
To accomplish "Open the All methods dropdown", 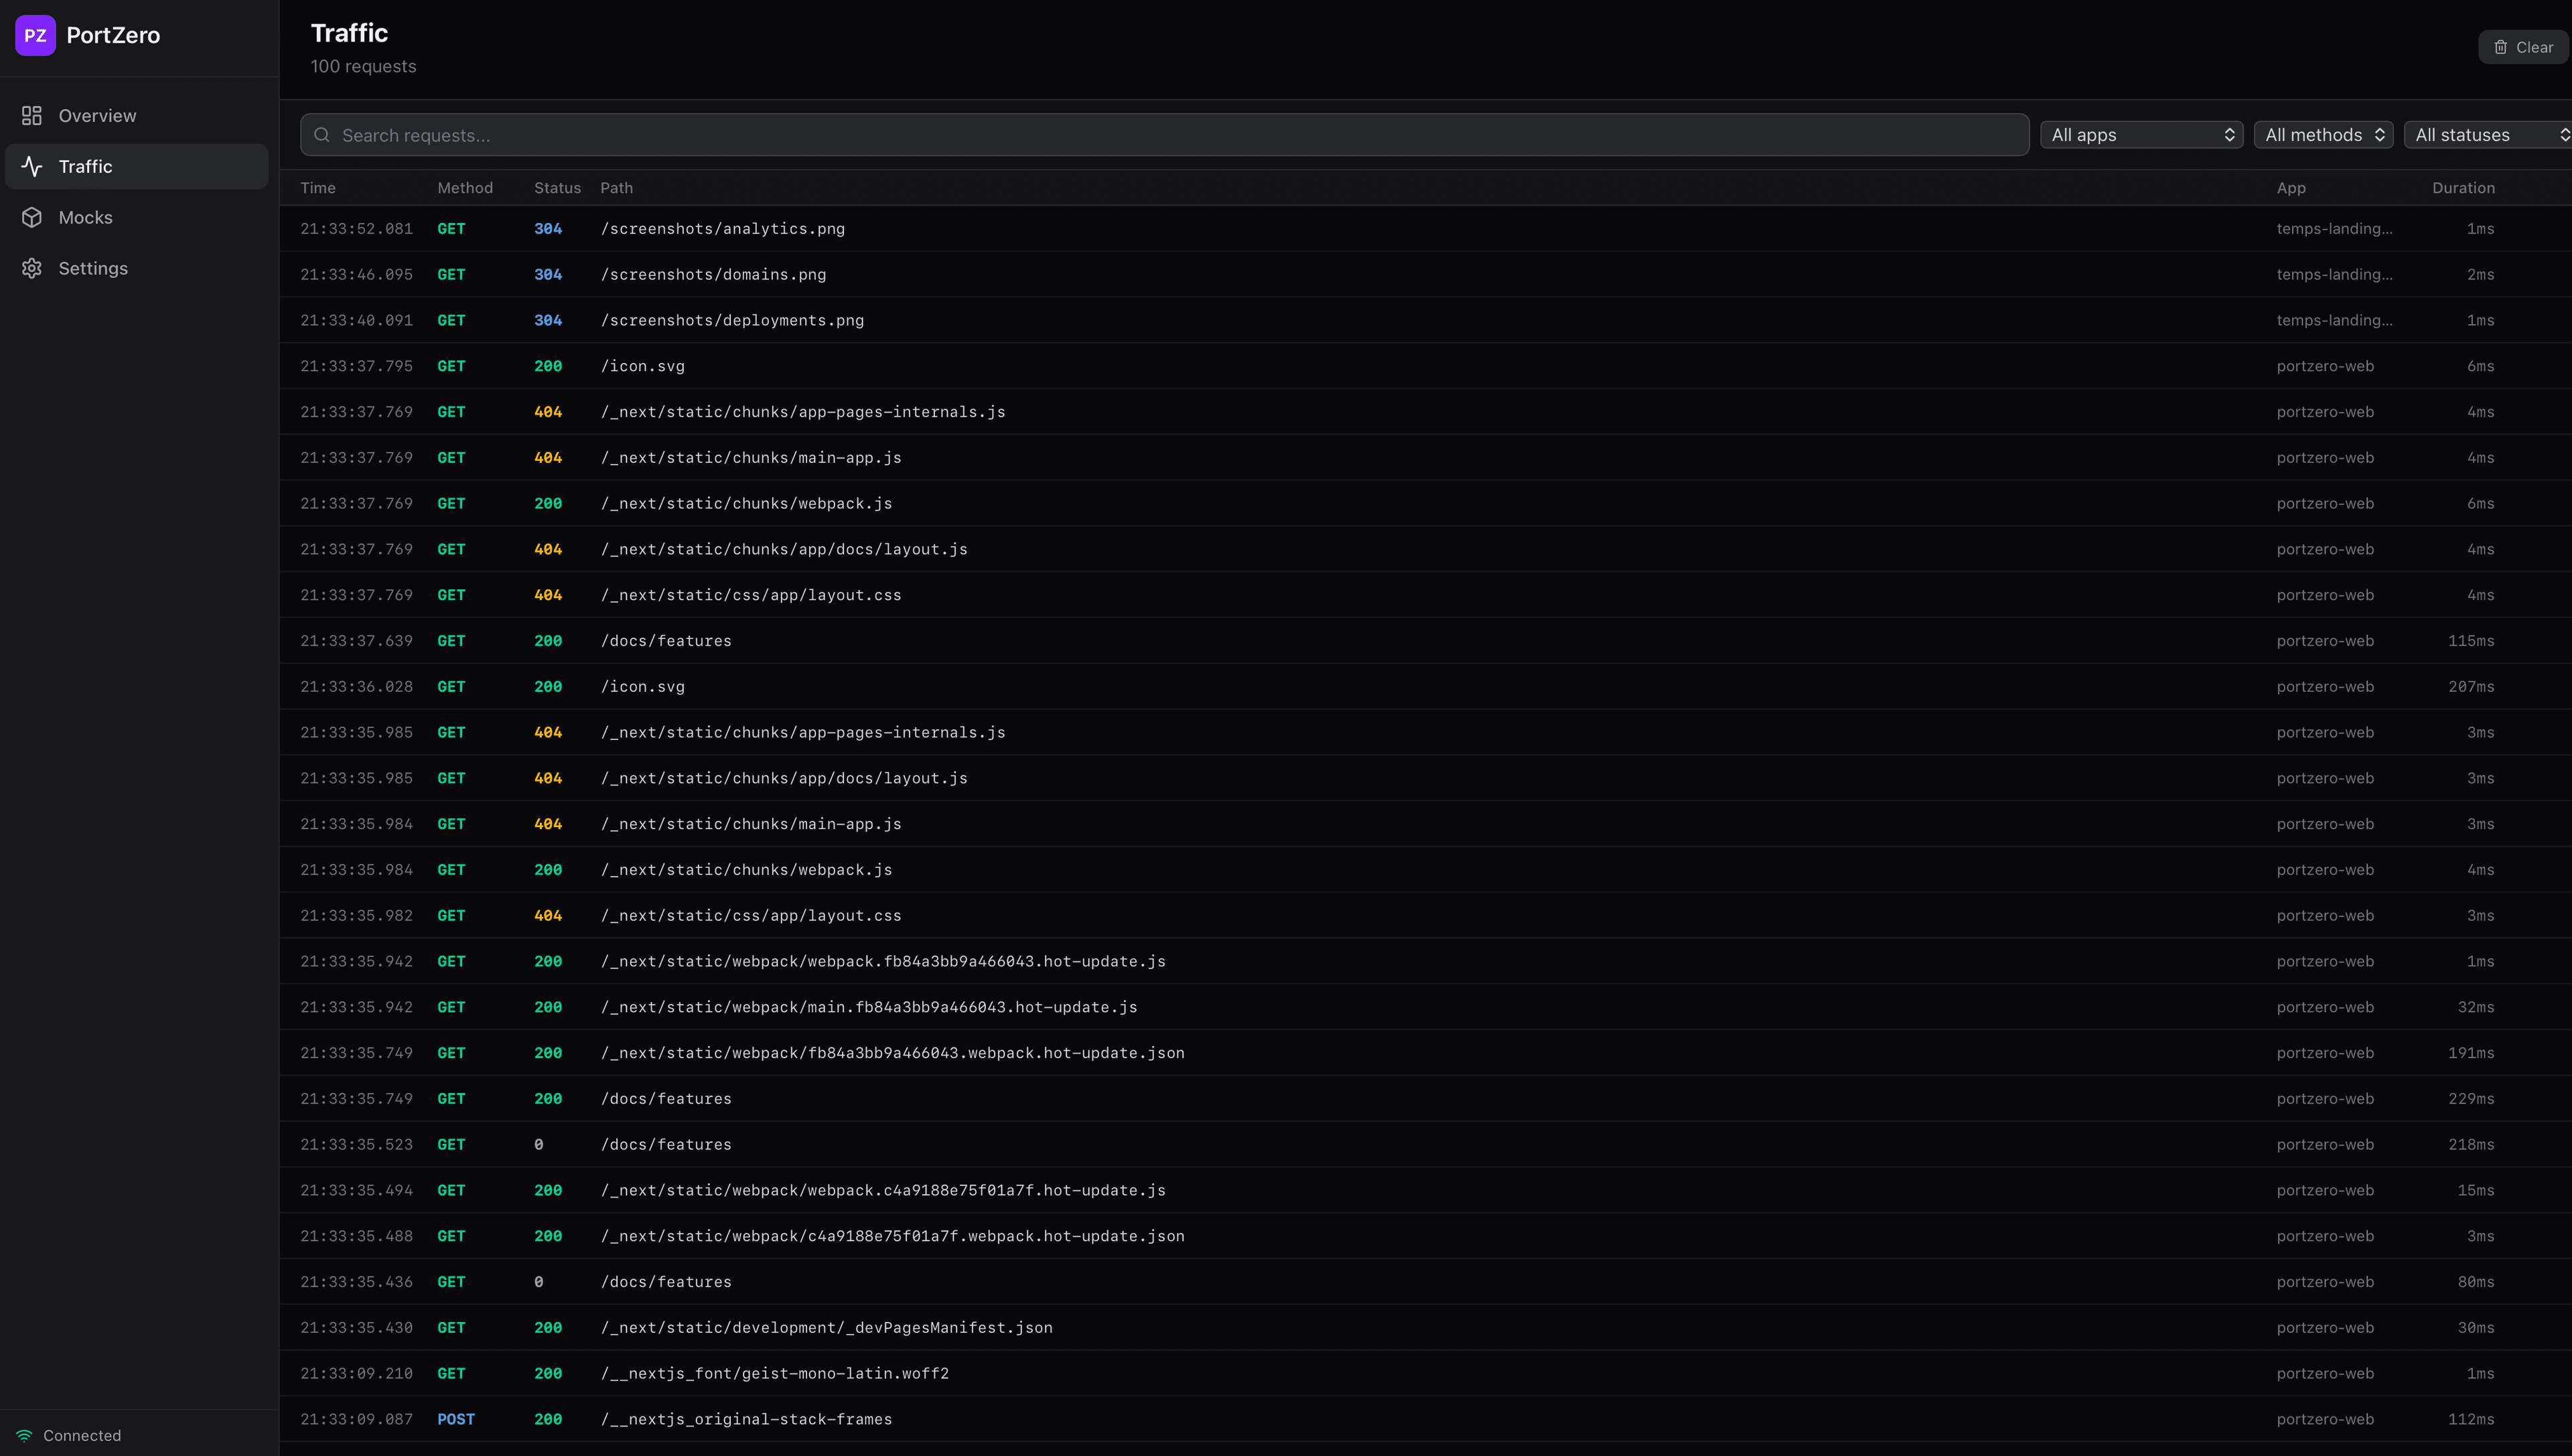I will tap(2323, 134).
